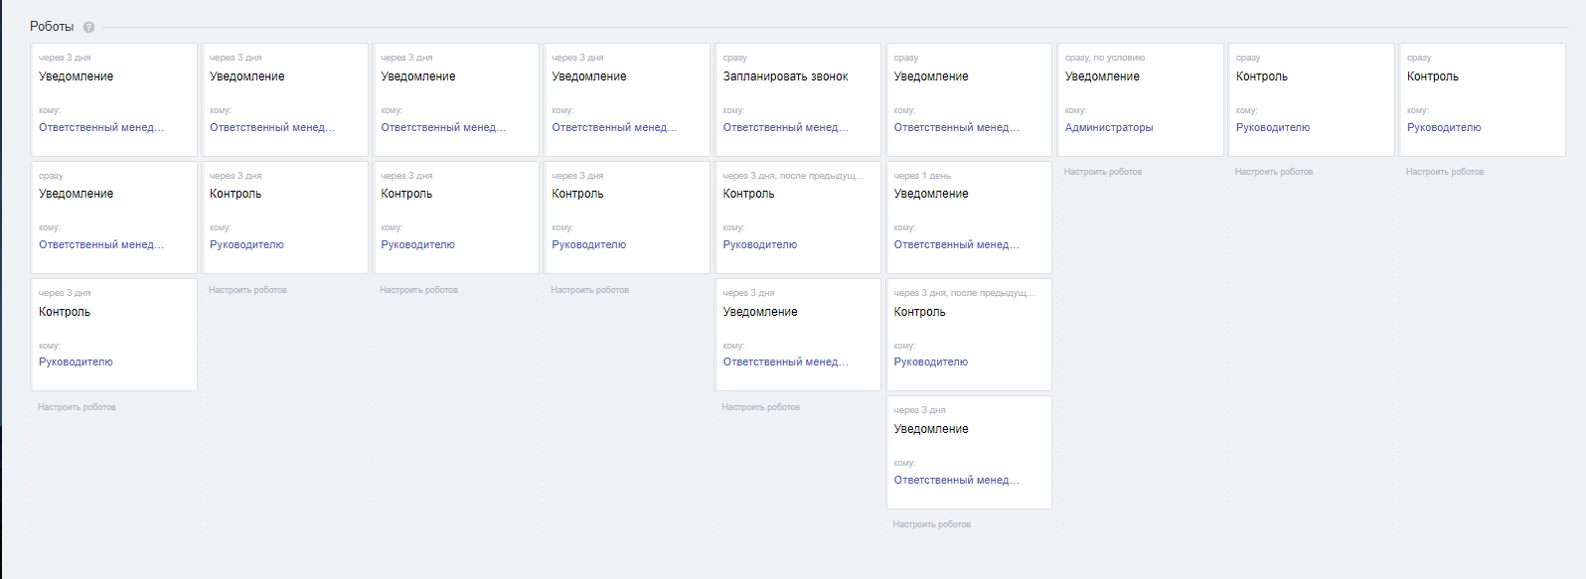
Task: Open the Уведомление robot with 'через 1 день' delay
Action: tap(930, 194)
